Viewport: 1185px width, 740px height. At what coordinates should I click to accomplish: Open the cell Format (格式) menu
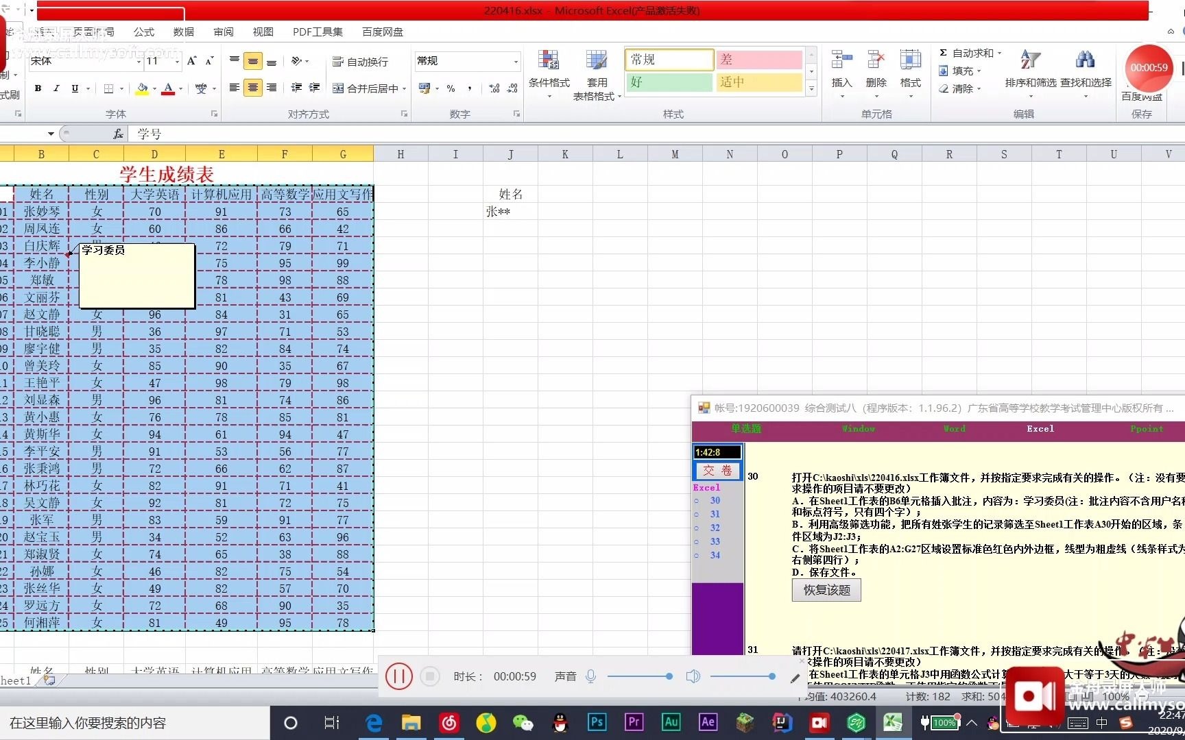pos(910,74)
